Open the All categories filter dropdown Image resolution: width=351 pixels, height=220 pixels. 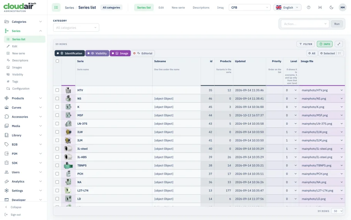click(x=76, y=28)
